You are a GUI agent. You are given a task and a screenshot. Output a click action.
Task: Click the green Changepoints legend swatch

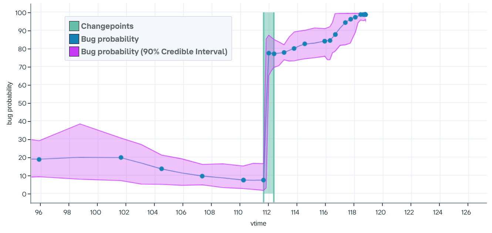click(x=74, y=26)
